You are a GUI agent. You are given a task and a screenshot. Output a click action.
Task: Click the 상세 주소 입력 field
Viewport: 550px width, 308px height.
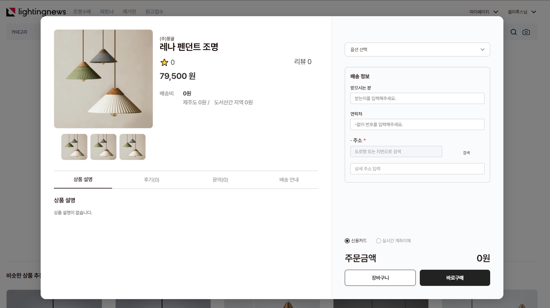click(417, 169)
